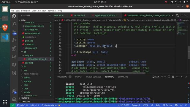190x107 pixels.
Task: Maximize the panel with up chevron
Action: pos(182,77)
